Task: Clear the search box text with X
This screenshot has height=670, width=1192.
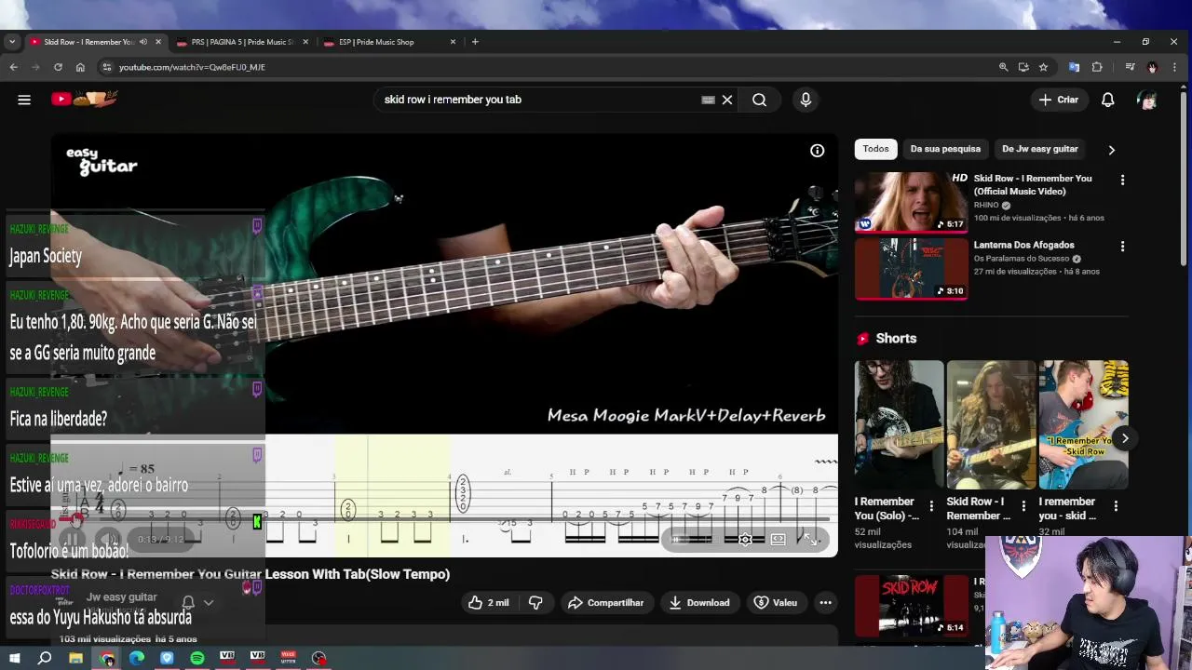Action: (727, 100)
